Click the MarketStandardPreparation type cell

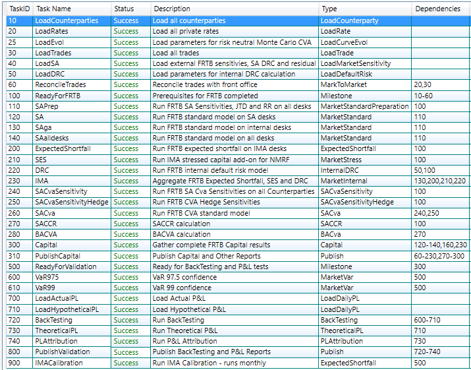(x=365, y=106)
